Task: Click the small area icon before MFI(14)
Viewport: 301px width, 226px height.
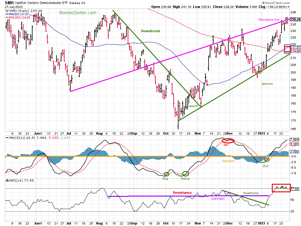Action: click(7, 180)
